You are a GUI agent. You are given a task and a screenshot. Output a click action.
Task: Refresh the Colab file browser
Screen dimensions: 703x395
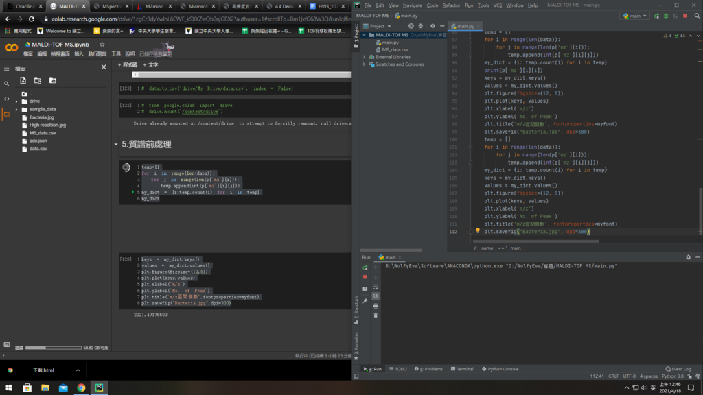tap(38, 81)
